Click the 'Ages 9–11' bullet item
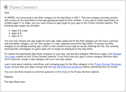Image resolution: width=126 pixels, height=92 pixels. pyautogui.click(x=17, y=36)
